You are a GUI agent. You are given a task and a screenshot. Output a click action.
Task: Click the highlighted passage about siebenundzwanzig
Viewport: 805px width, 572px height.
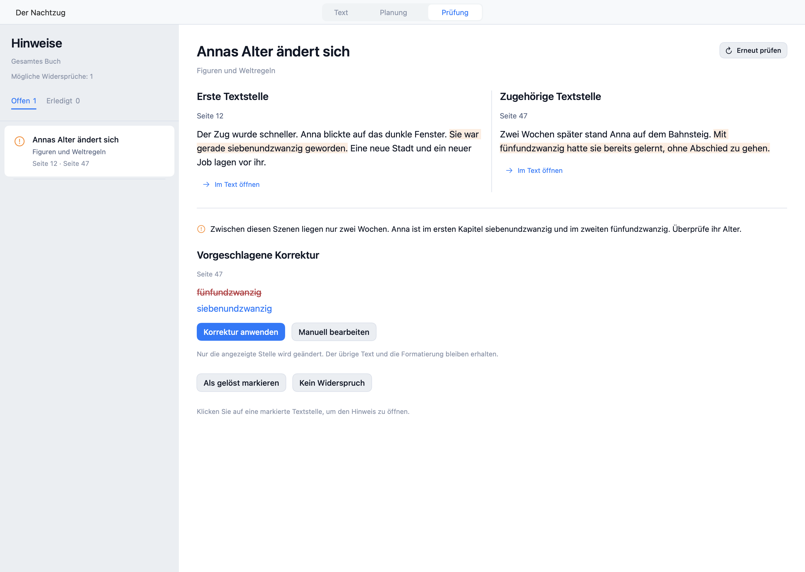tap(272, 148)
